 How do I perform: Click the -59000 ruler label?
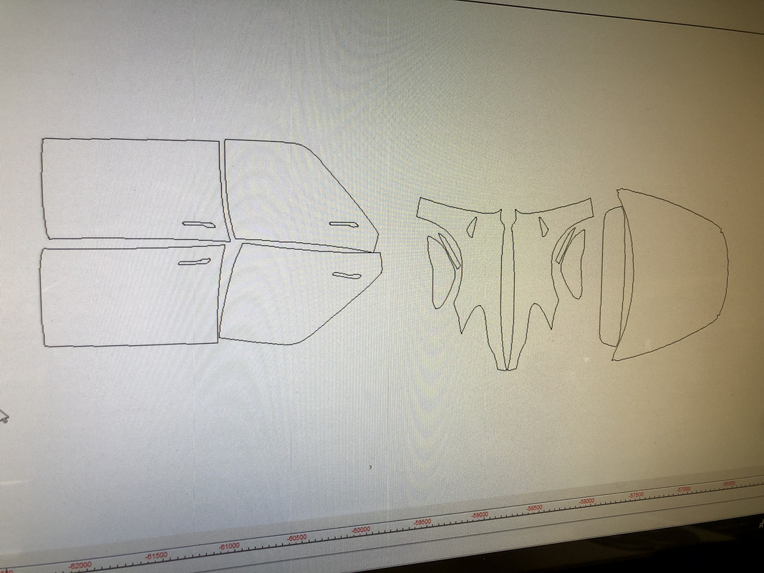click(480, 514)
